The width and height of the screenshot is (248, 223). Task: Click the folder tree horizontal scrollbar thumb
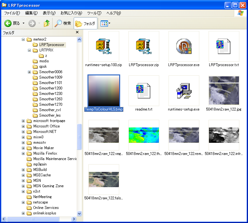click(x=33, y=219)
